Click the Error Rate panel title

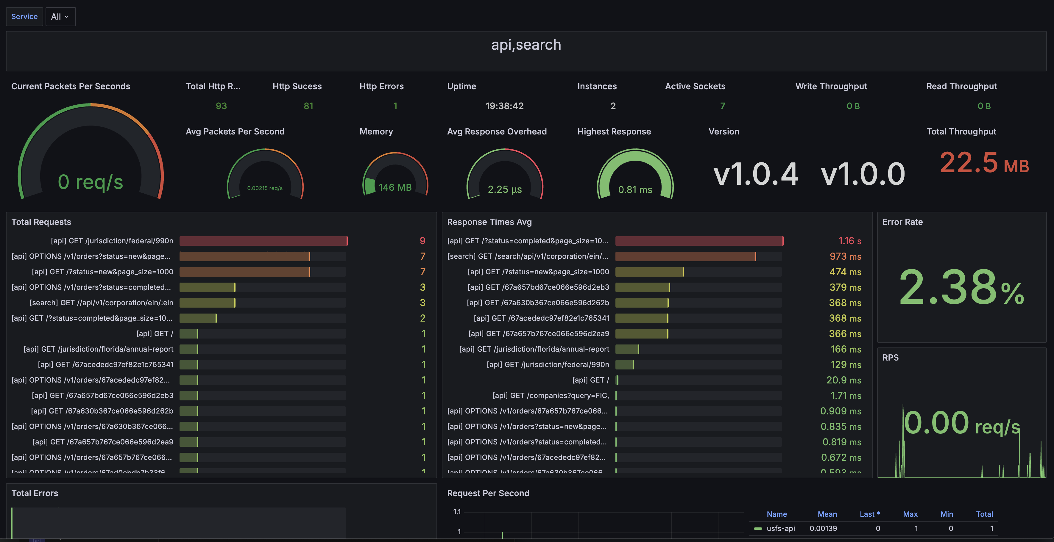click(902, 222)
